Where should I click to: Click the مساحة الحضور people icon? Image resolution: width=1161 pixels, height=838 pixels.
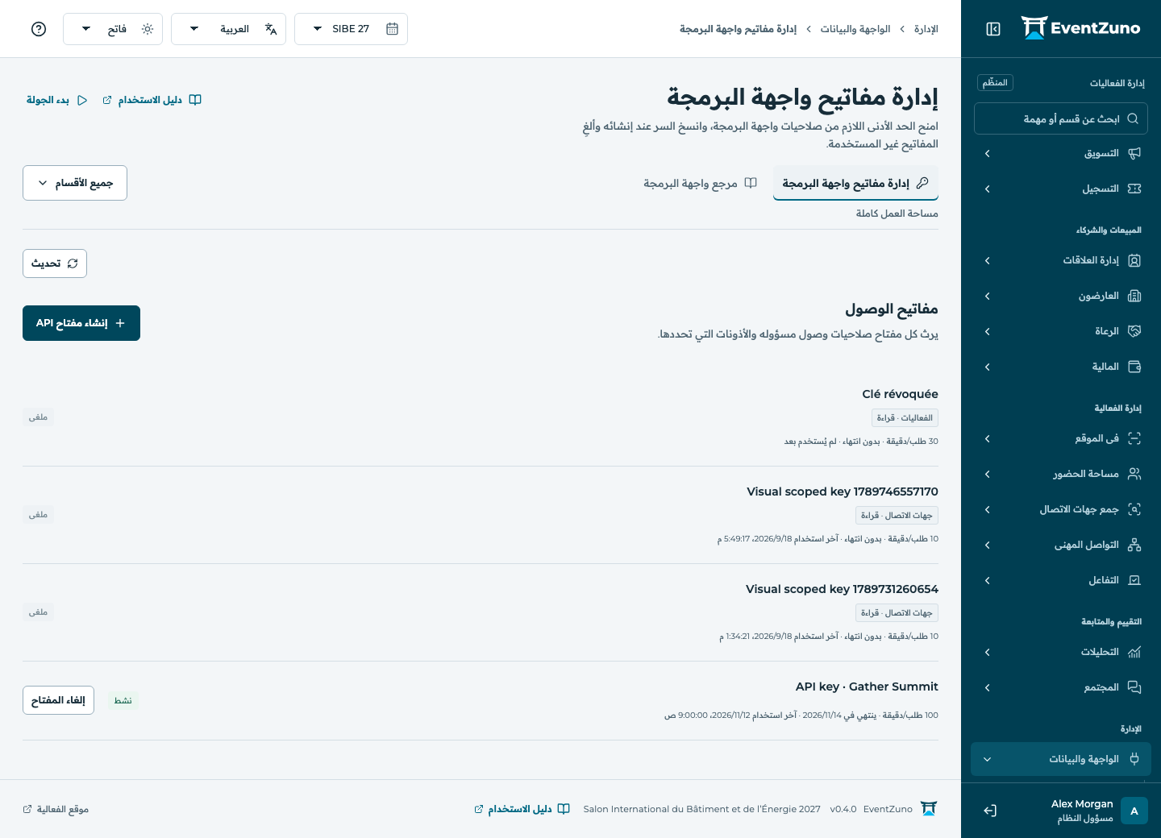point(1134,474)
